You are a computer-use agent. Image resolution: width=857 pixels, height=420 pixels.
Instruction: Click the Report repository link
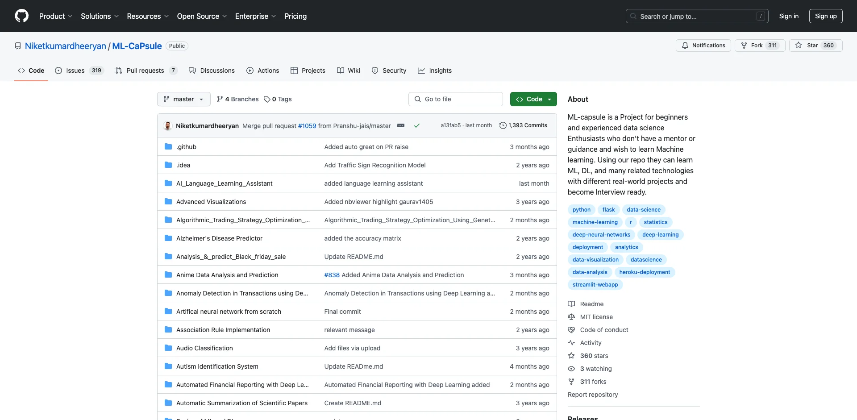(x=593, y=395)
